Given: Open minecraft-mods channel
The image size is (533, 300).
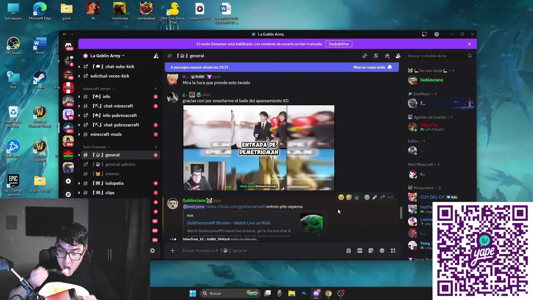Looking at the screenshot, I should point(120,135).
